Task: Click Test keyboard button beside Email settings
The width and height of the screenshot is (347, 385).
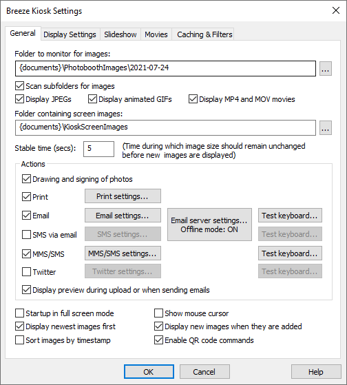Action: (x=290, y=216)
